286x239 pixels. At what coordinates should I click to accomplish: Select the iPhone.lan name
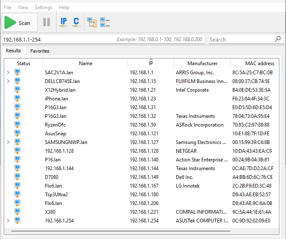[57, 99]
